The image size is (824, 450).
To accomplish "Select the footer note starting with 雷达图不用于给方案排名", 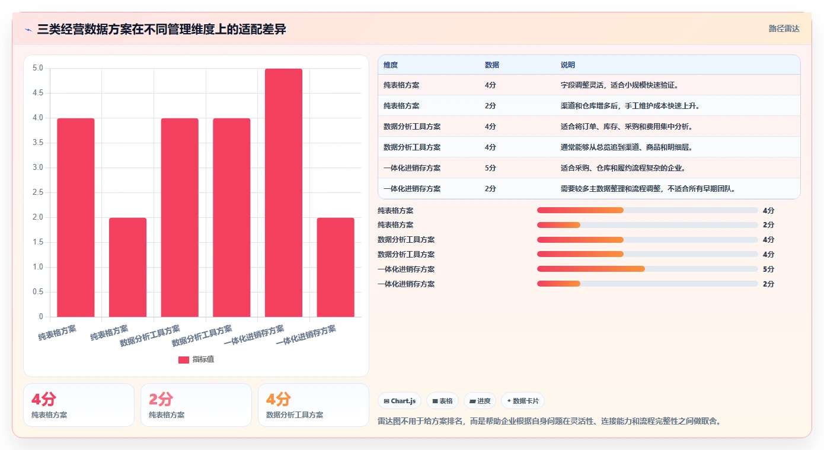I will pyautogui.click(x=549, y=421).
